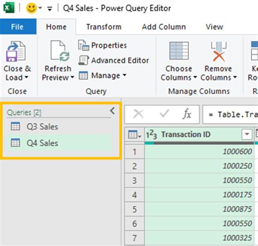Select row number 3
The width and height of the screenshot is (258, 246).
click(x=134, y=180)
